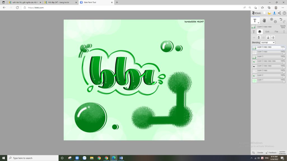Image resolution: width=287 pixels, height=161 pixels.
Task: Share the drawing with the share icon
Action: click(x=279, y=13)
